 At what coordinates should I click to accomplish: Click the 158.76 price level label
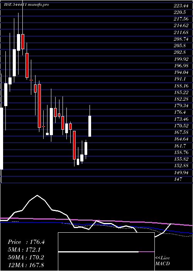coord(181,152)
